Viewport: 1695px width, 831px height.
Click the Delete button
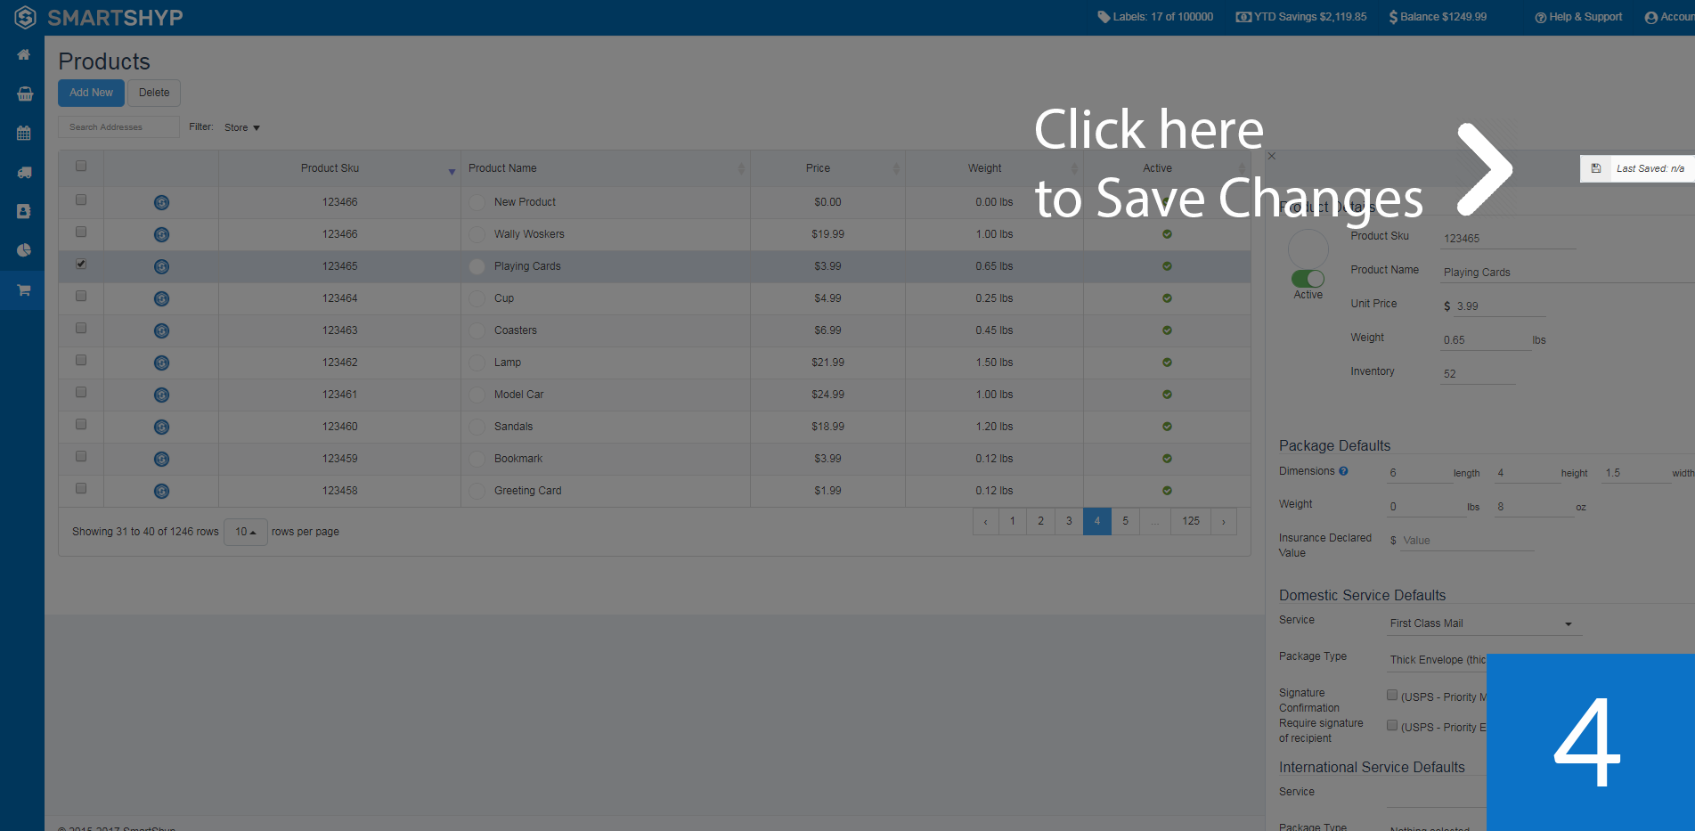[154, 93]
